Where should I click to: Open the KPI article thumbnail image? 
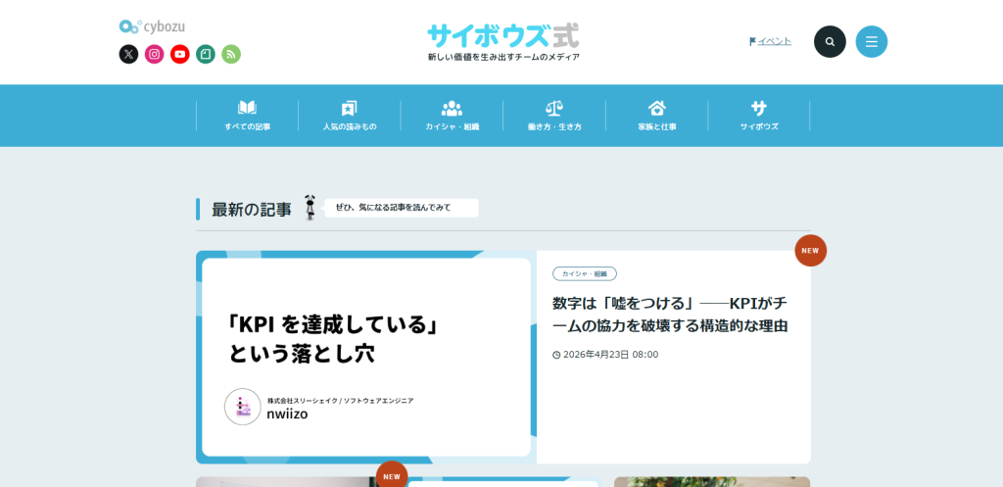(366, 357)
